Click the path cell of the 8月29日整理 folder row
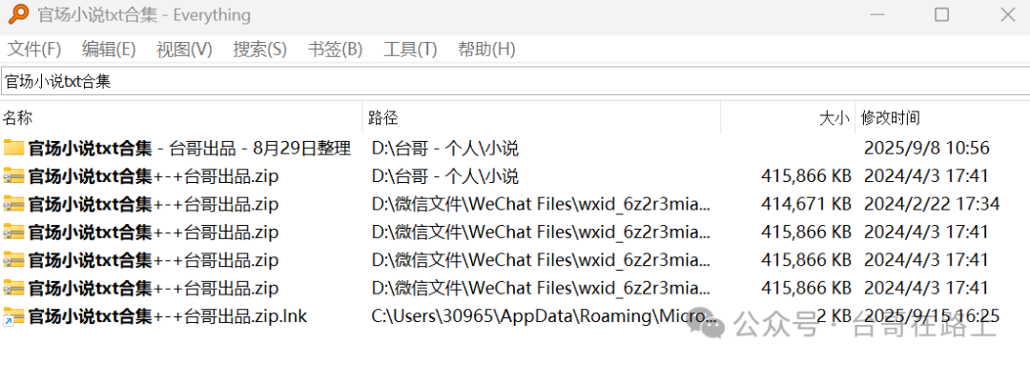 coord(445,149)
